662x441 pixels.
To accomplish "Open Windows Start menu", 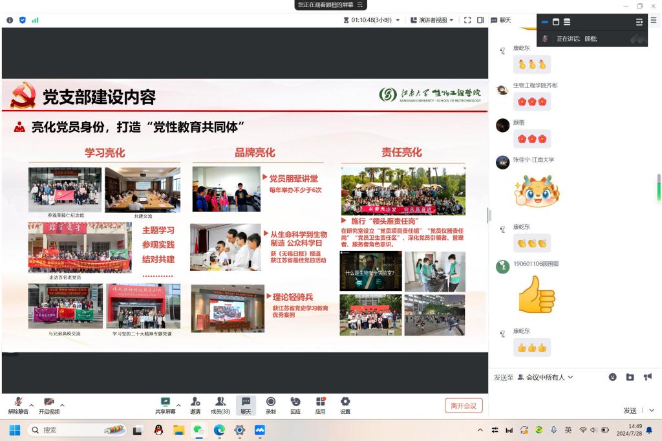I will click(14, 430).
